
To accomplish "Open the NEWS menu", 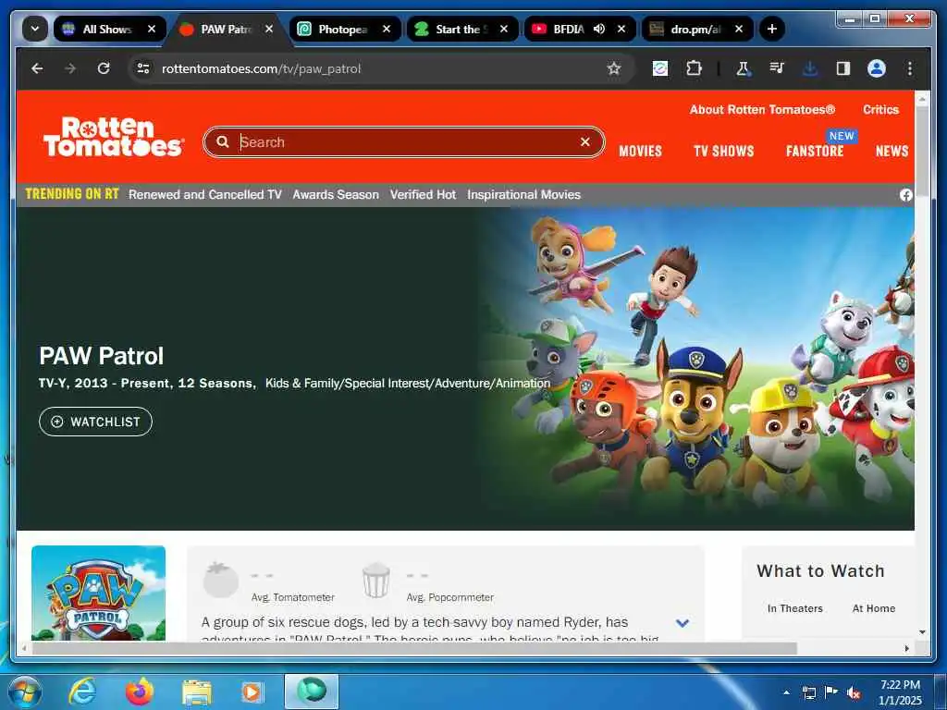I will (x=892, y=151).
